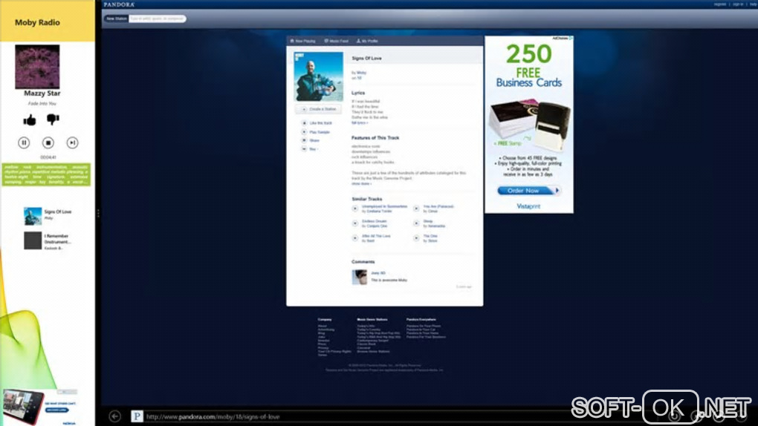Click the green song attributes box
The width and height of the screenshot is (758, 426).
coord(46,174)
